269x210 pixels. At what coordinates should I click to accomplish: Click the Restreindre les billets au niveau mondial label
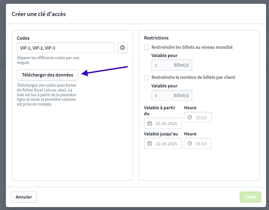(x=192, y=47)
